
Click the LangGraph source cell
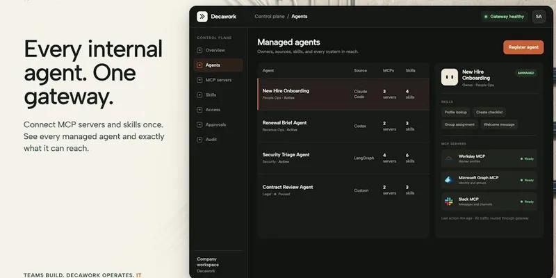[363, 158]
